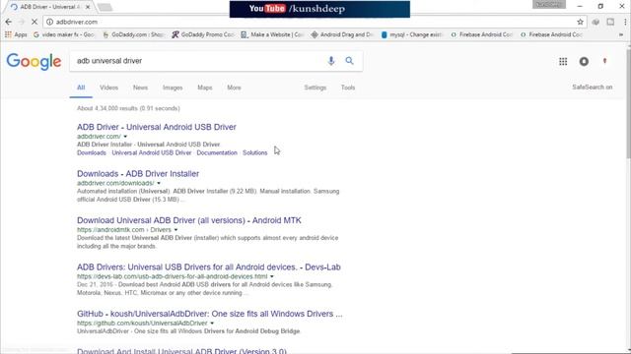The height and width of the screenshot is (354, 631).
Task: Open the search Tools options
Action: tap(348, 88)
